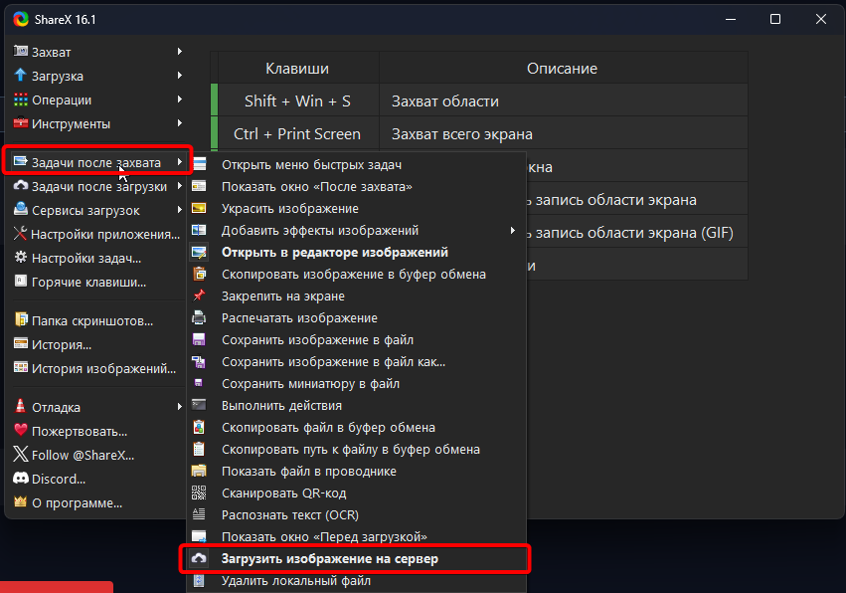
Task: Toggle Загрузить изображение на сервер
Action: click(x=356, y=558)
